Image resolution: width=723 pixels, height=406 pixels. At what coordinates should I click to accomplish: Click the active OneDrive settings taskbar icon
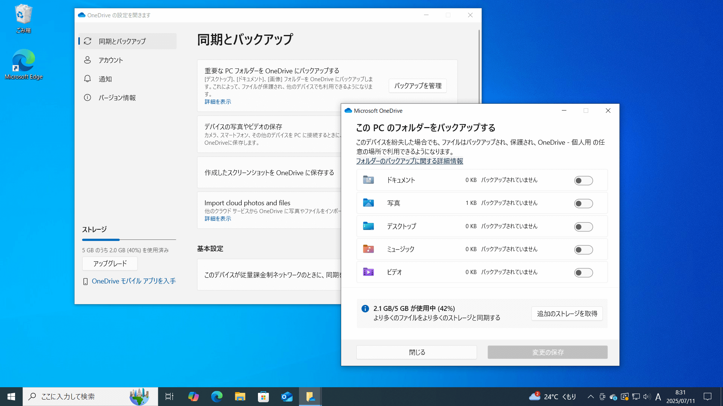310,397
